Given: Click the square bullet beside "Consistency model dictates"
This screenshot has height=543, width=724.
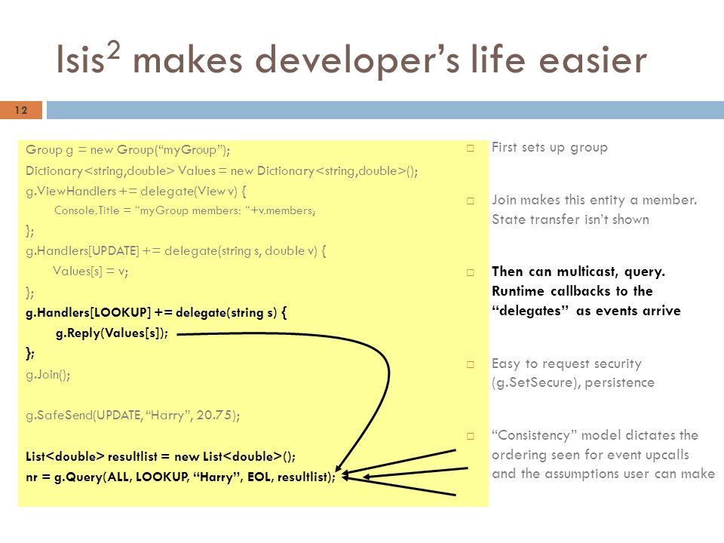Looking at the screenshot, I should coord(471,437).
